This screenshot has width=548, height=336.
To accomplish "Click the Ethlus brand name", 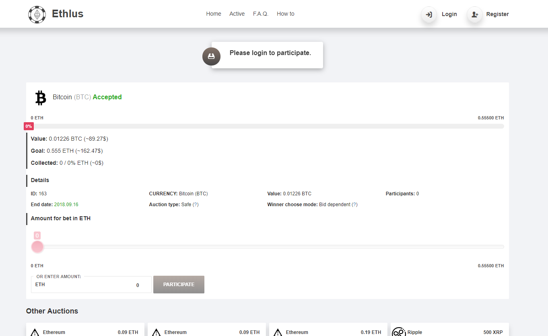I will coord(68,14).
